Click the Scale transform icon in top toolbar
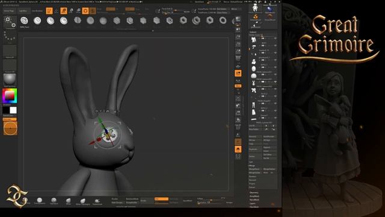Viewport: 385px width, 217px height. (x=71, y=11)
